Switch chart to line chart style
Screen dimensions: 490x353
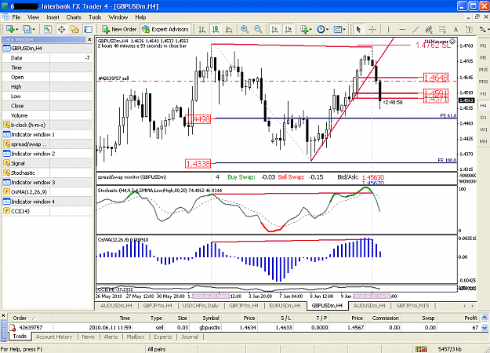click(229, 29)
